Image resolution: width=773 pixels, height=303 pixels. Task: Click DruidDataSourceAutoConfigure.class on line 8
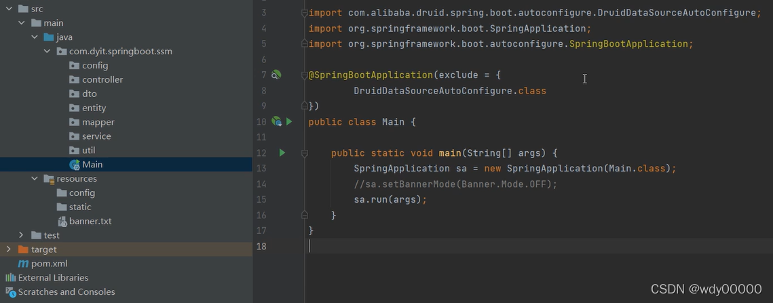tap(449, 91)
